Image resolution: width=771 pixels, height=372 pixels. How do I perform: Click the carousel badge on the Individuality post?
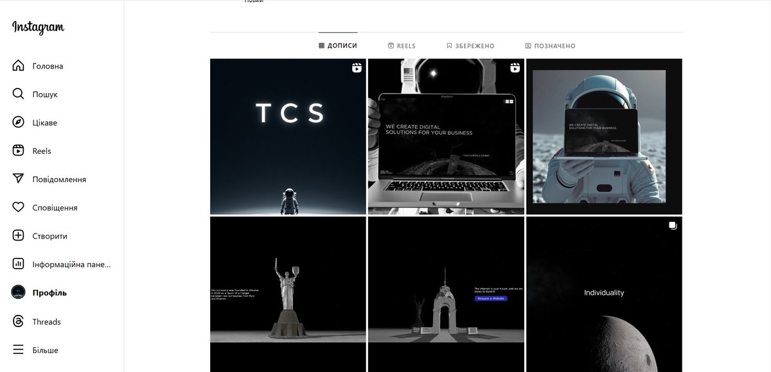673,225
